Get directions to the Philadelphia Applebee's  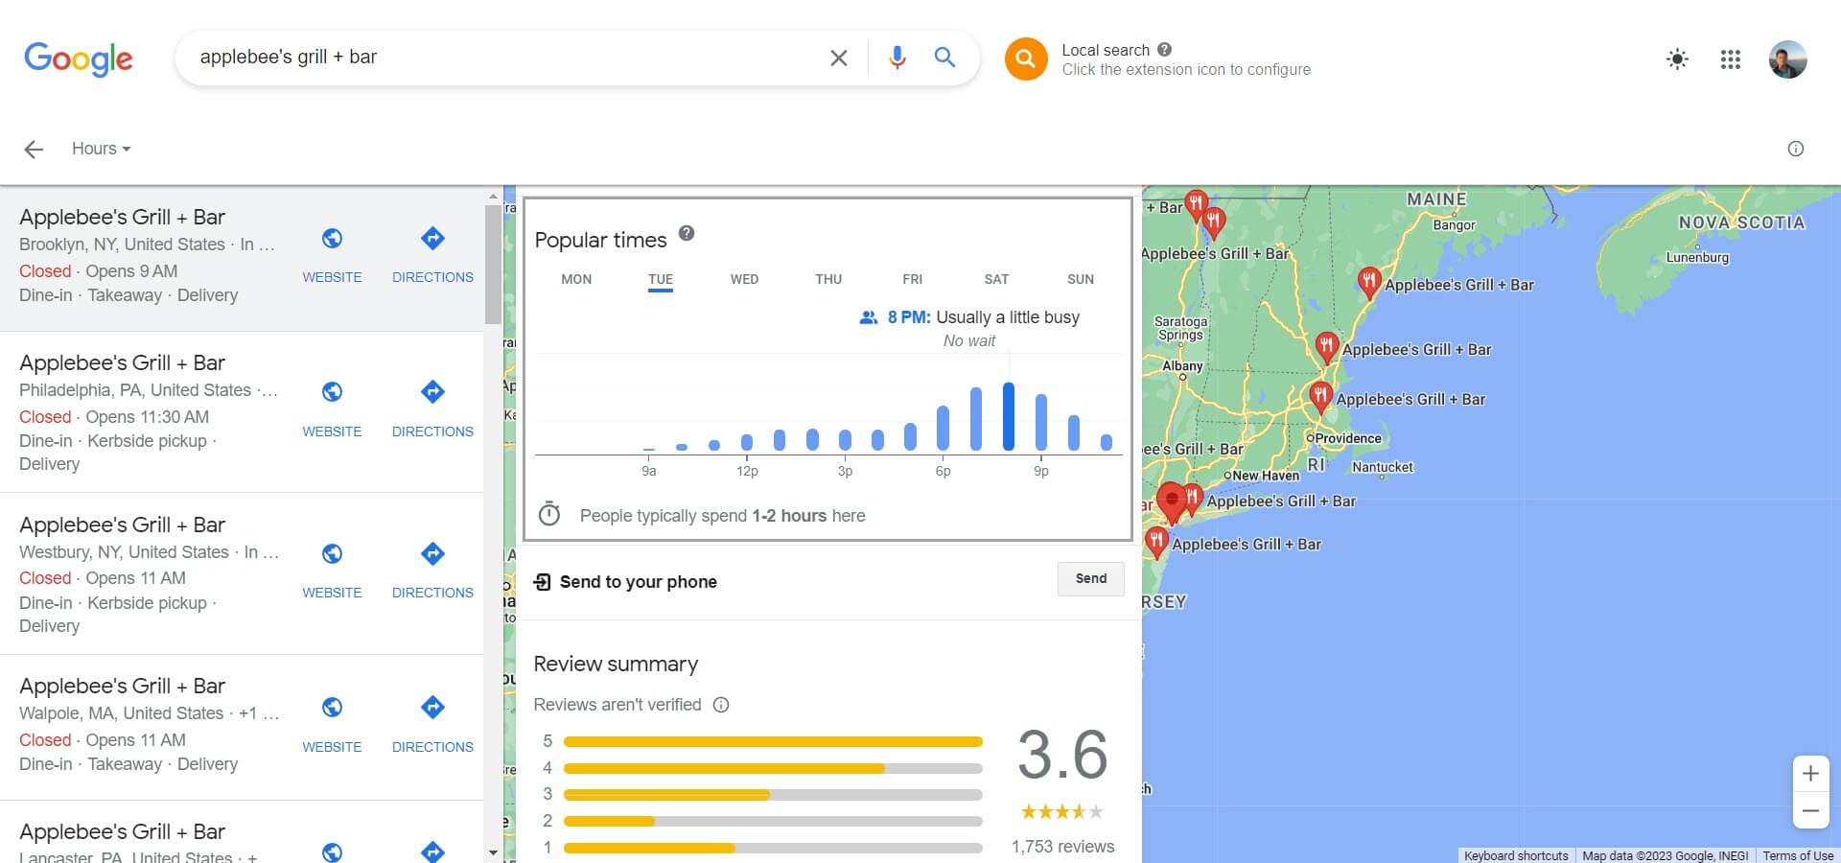pyautogui.click(x=432, y=391)
